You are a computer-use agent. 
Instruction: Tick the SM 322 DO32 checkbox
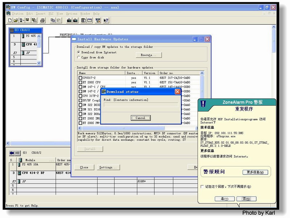point(80,105)
